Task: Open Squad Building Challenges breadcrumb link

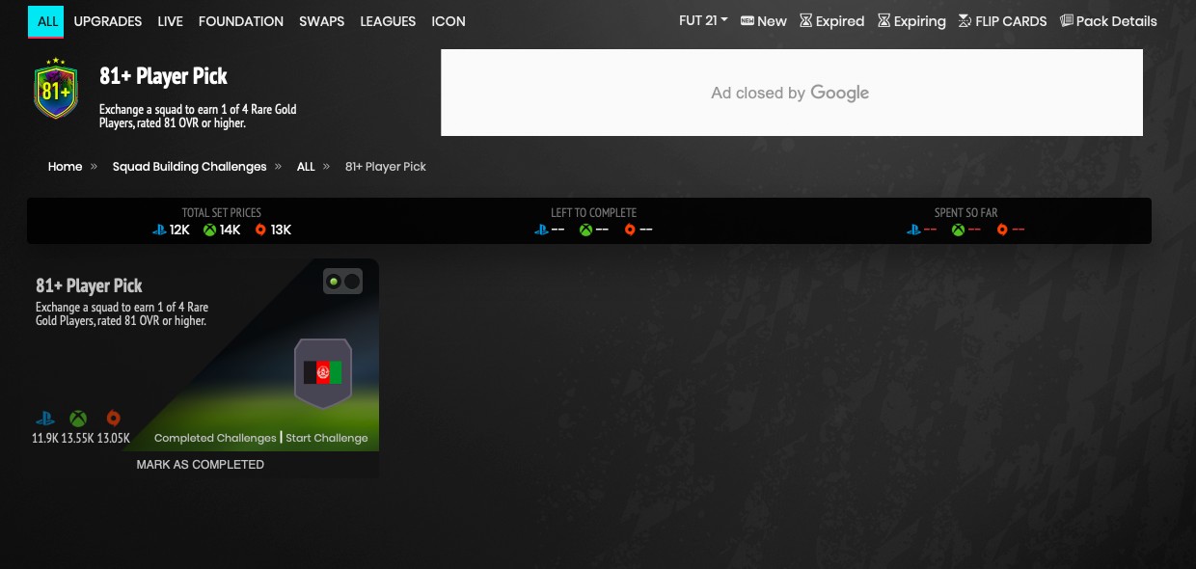Action: pos(189,167)
